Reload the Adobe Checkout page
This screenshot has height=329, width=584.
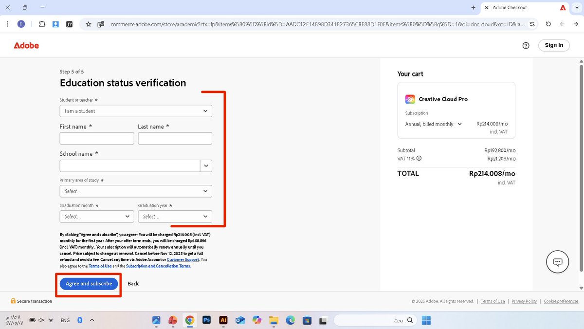coord(548,24)
